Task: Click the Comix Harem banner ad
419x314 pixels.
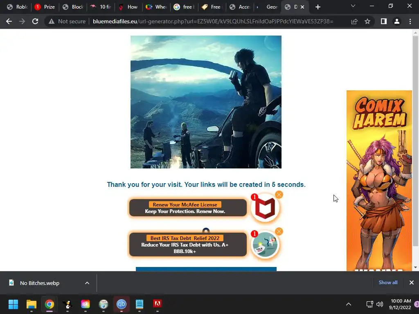Action: (379, 180)
